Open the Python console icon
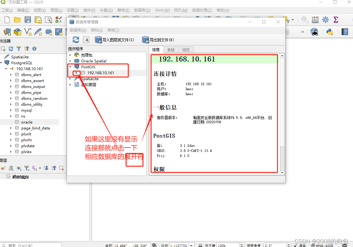The width and height of the screenshot is (353, 247). pos(330,32)
